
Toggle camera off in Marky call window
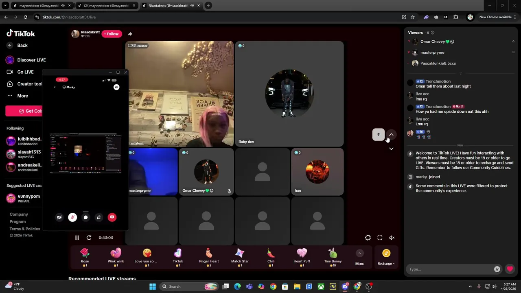(59, 217)
